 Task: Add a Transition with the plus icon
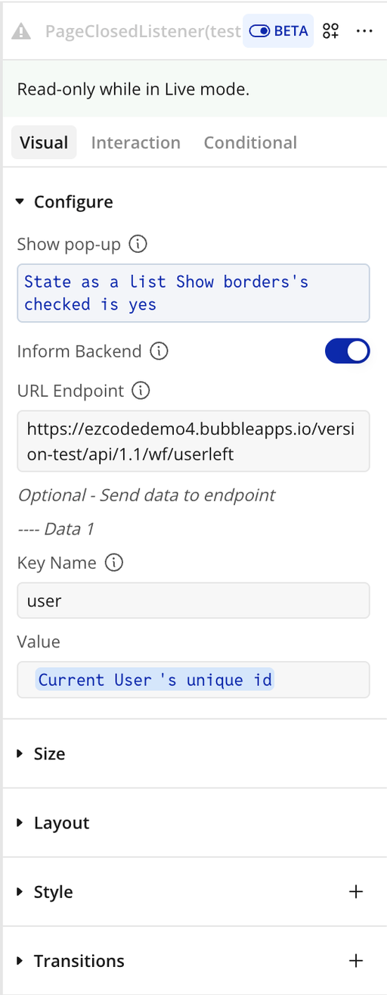coord(356,961)
